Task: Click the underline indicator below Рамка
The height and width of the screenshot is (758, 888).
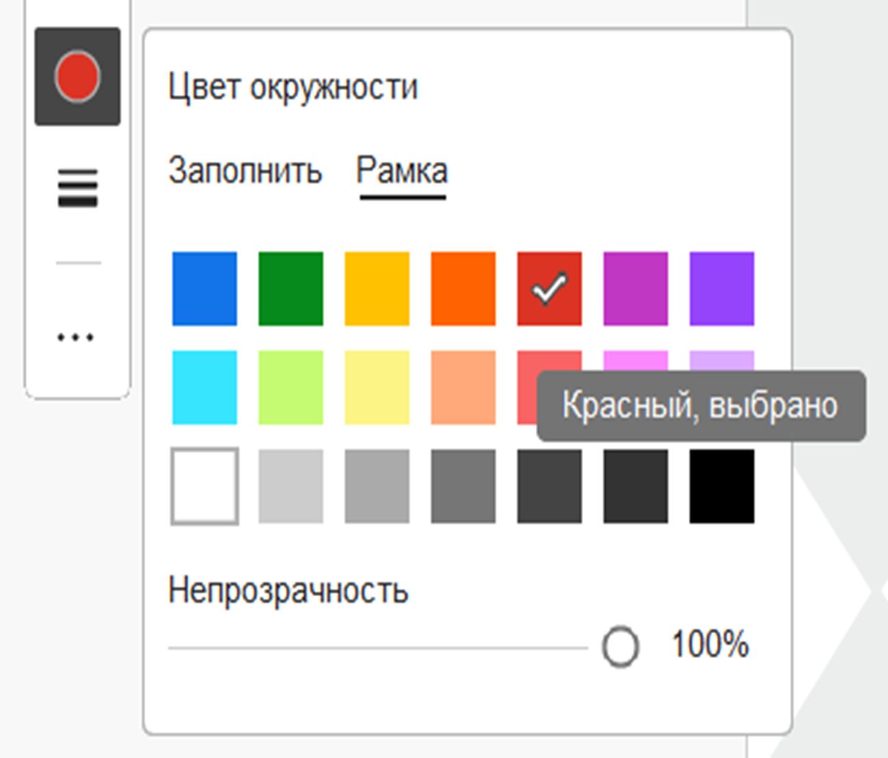Action: (x=403, y=197)
